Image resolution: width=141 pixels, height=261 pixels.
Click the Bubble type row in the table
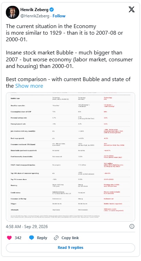70,98
